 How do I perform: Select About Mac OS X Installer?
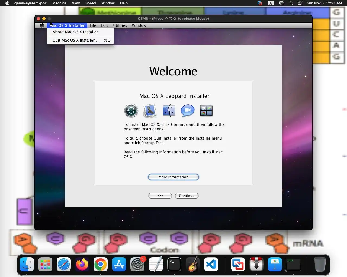click(80, 32)
